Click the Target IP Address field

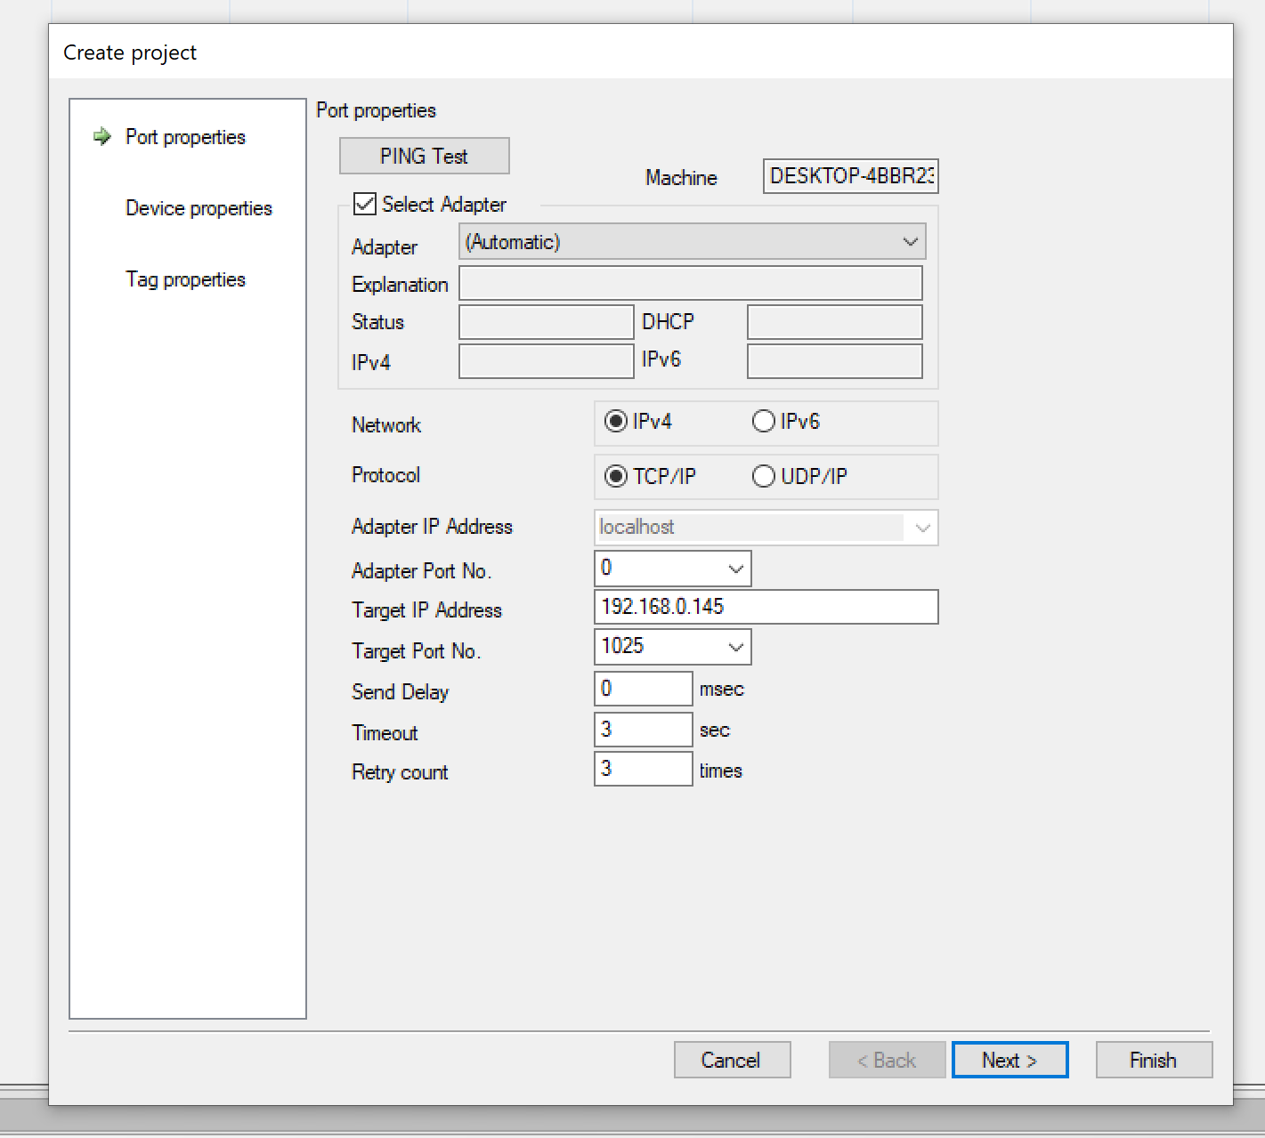[x=766, y=607]
